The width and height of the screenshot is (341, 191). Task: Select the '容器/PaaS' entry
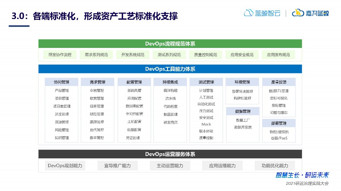click(279, 138)
